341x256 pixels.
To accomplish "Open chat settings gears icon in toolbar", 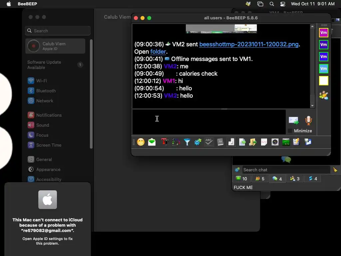I will tap(198, 142).
